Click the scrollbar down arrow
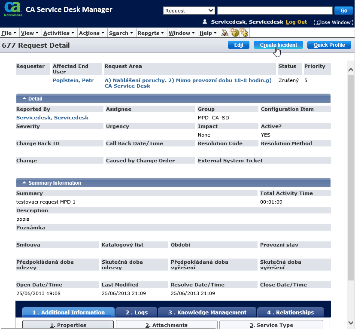This screenshot has width=355, height=329. click(x=351, y=323)
